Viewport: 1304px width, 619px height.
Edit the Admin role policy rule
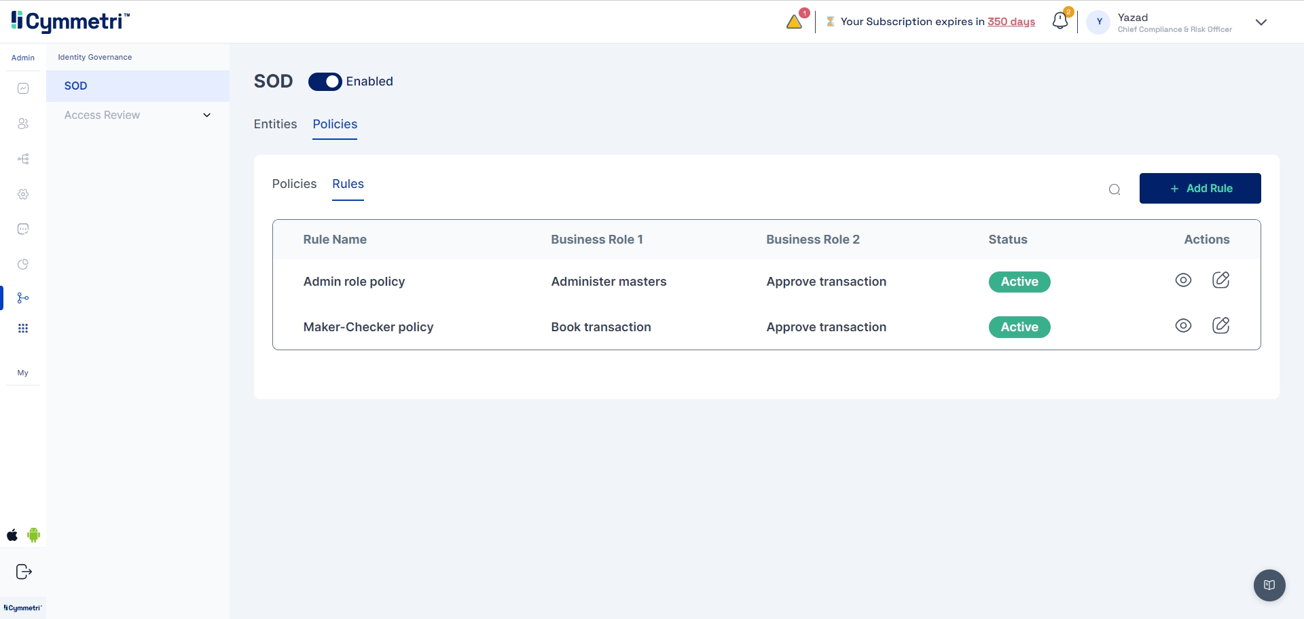pos(1220,280)
